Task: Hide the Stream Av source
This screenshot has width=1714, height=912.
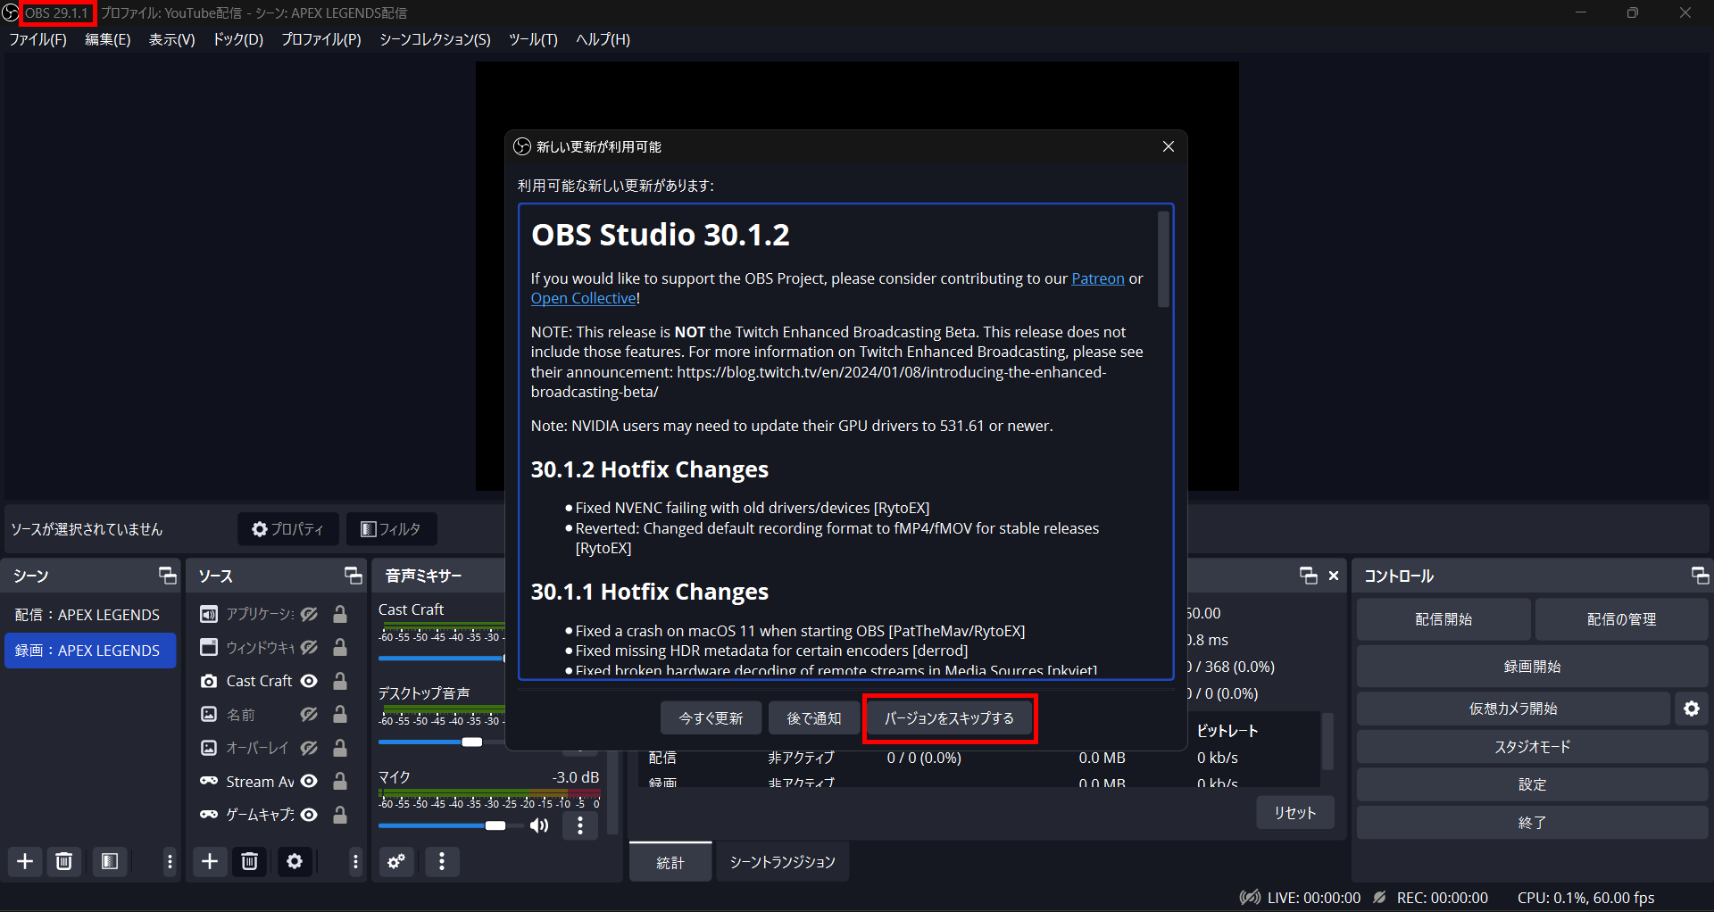Action: click(x=309, y=781)
